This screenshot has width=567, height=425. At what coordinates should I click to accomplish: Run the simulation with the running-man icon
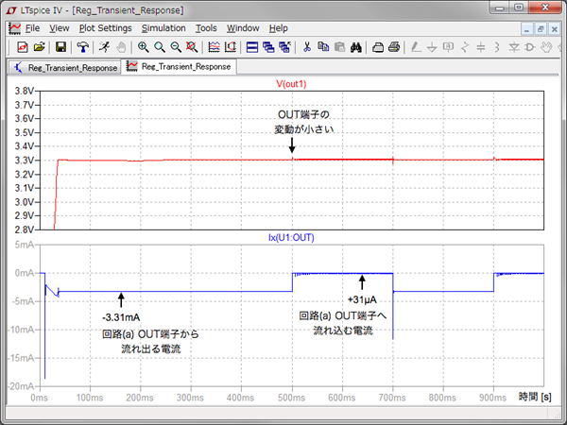(103, 46)
